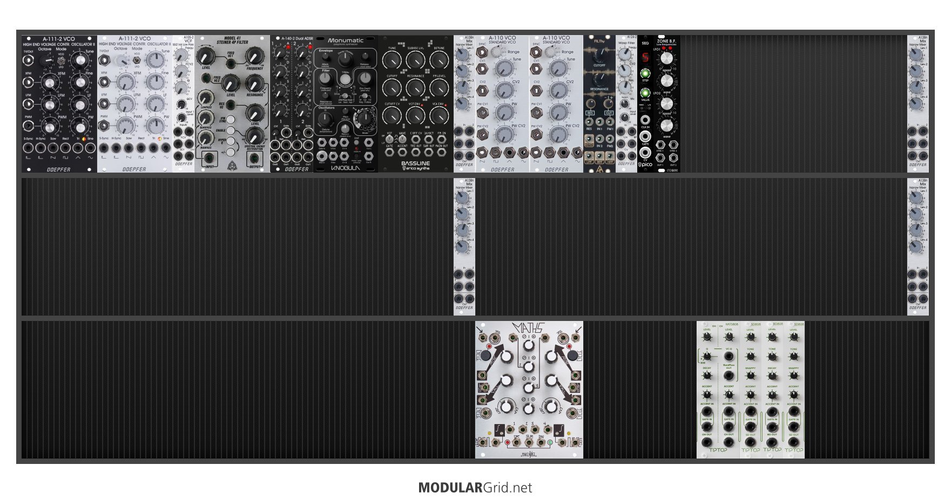
Task: Click the red digit display on the Pico SEQ
Action: (x=645, y=57)
